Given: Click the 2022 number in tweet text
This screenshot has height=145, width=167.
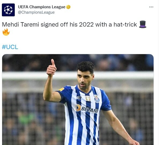Looking at the screenshot, I should point(86,25).
